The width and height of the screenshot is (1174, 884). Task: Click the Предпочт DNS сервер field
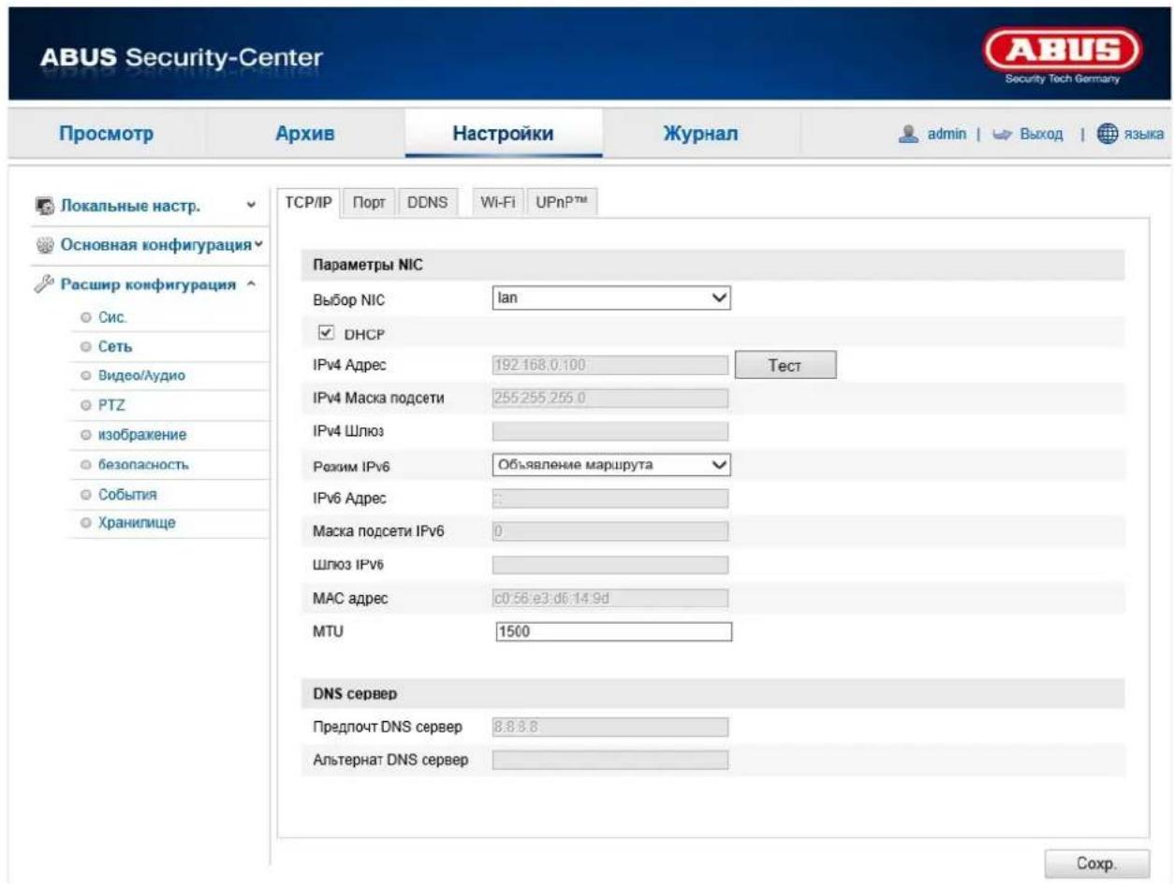[x=610, y=727]
